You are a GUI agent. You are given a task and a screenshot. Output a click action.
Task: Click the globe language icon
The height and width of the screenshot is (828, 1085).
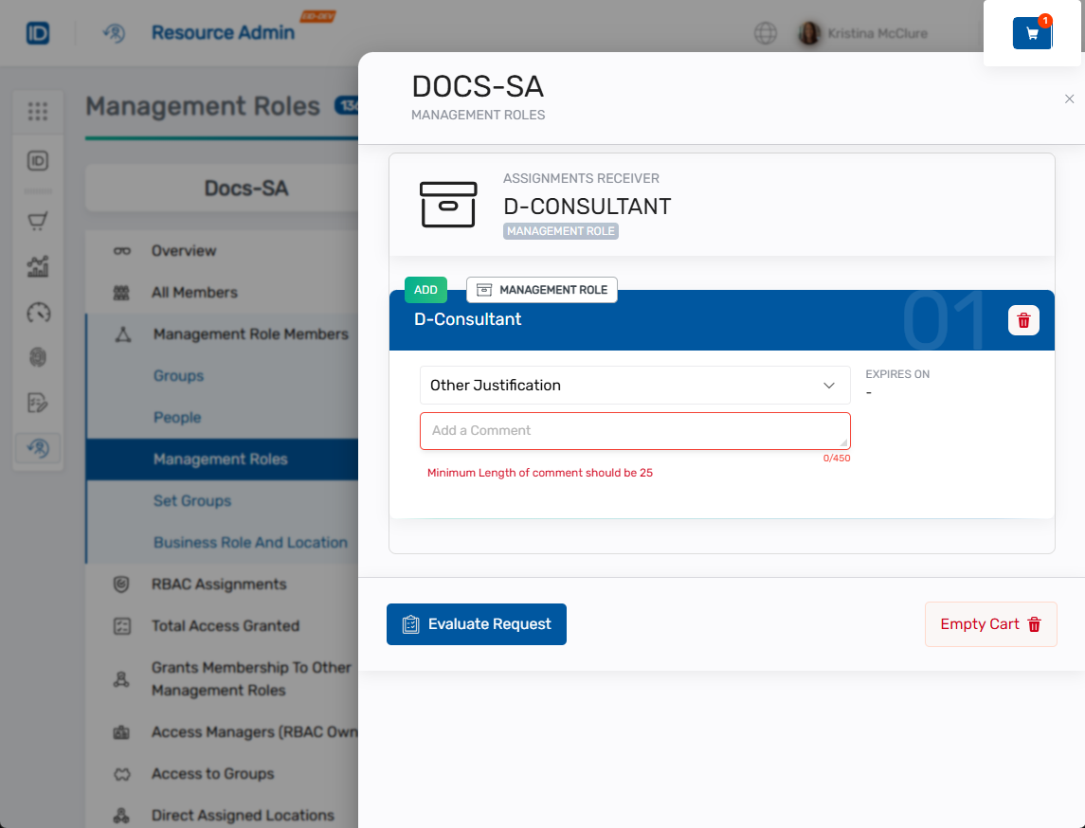(x=766, y=33)
